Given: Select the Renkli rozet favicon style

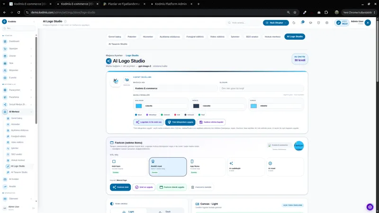Looking at the screenshot, I should (168, 167).
